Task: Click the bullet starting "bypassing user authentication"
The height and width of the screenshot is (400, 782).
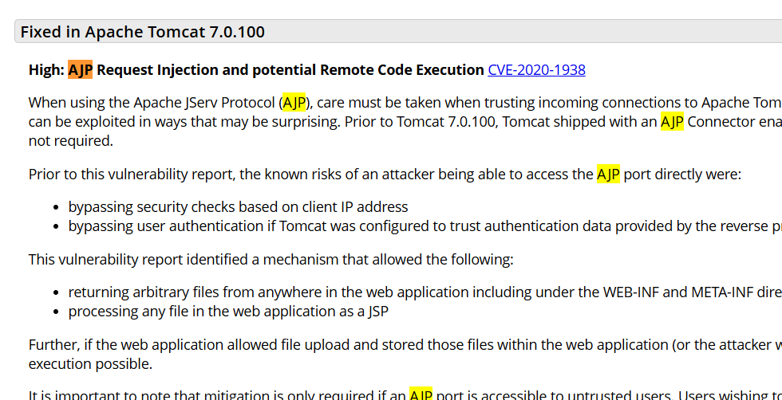Action: [x=399, y=226]
